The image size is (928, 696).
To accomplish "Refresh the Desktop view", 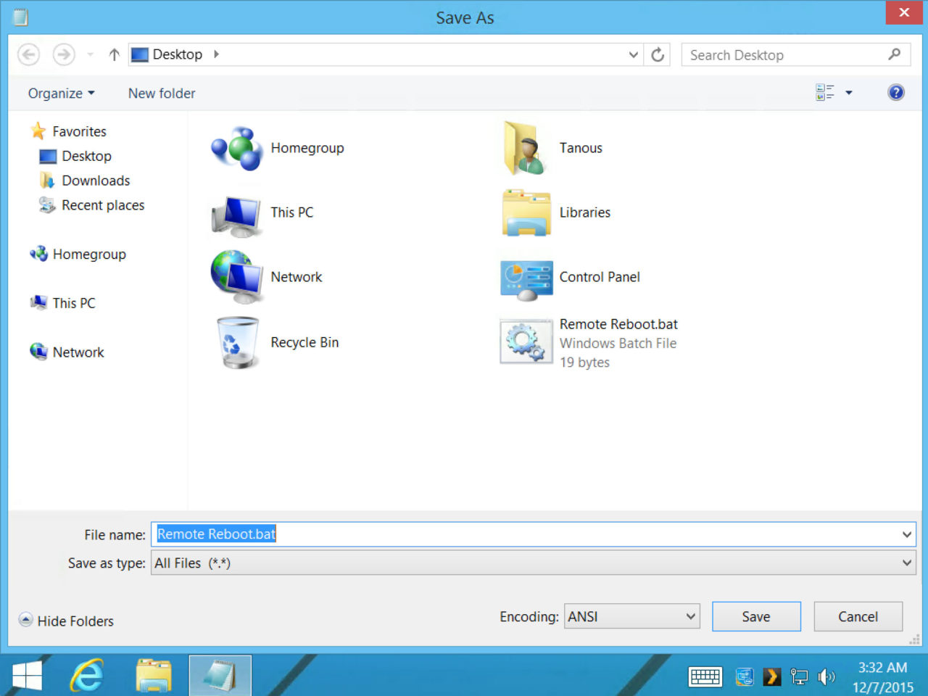I will (x=658, y=54).
